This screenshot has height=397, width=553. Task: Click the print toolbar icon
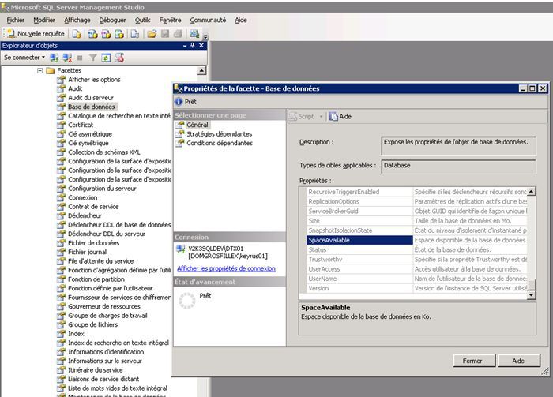[178, 34]
